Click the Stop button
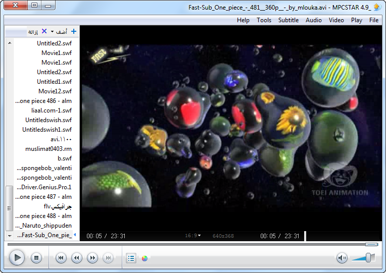The height and width of the screenshot is (273, 386). [36, 258]
